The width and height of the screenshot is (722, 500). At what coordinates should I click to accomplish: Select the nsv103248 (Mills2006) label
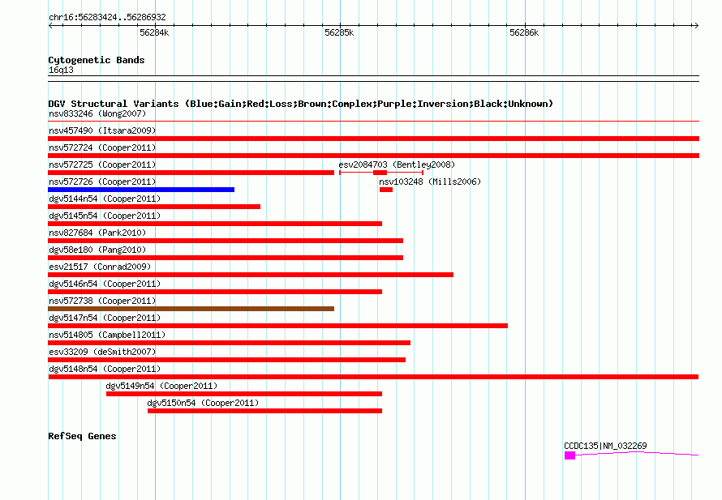tap(430, 182)
